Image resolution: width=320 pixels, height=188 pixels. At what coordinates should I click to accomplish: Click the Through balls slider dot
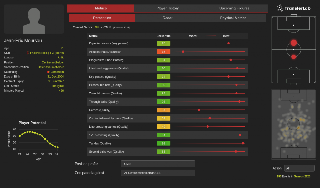[x=239, y=102]
